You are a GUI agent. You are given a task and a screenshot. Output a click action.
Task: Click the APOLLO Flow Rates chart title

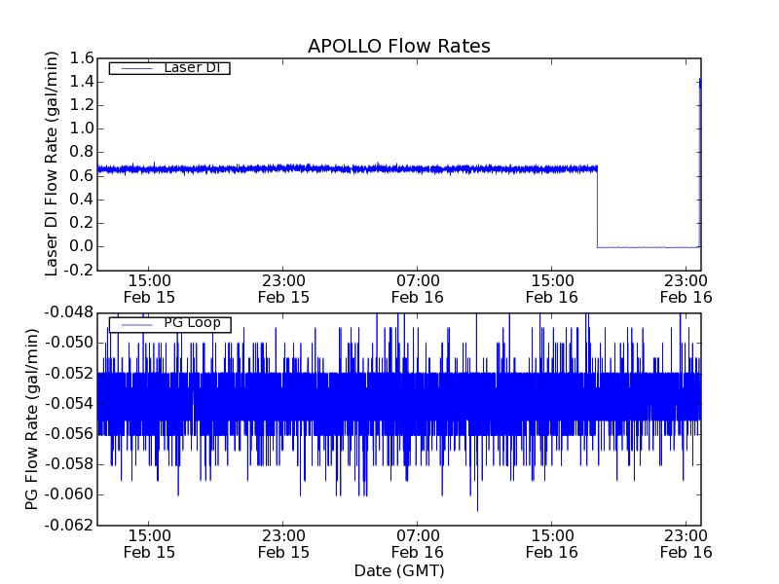[398, 46]
